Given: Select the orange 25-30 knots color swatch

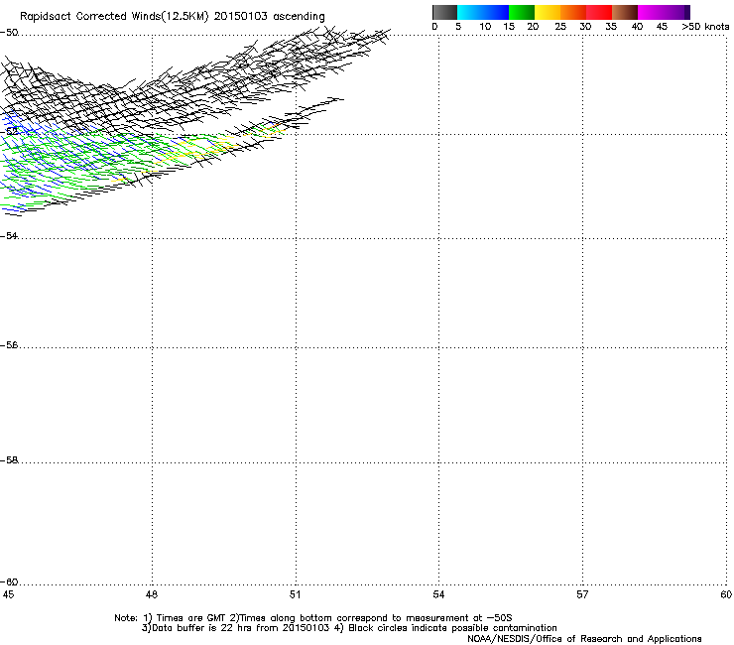Looking at the screenshot, I should tap(573, 12).
